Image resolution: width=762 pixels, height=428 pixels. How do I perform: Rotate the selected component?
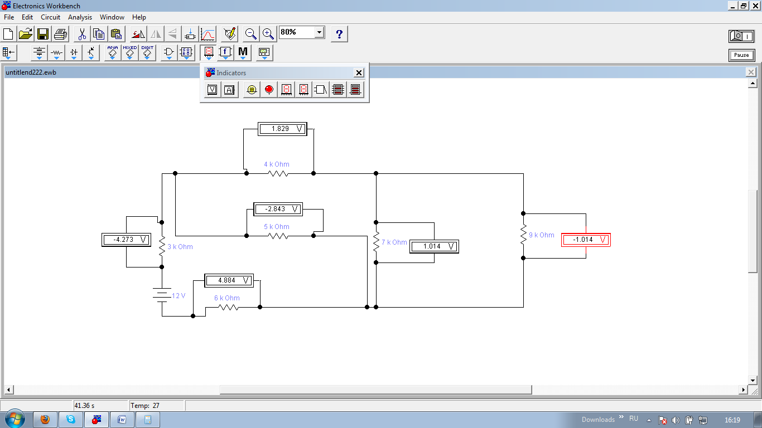[138, 34]
